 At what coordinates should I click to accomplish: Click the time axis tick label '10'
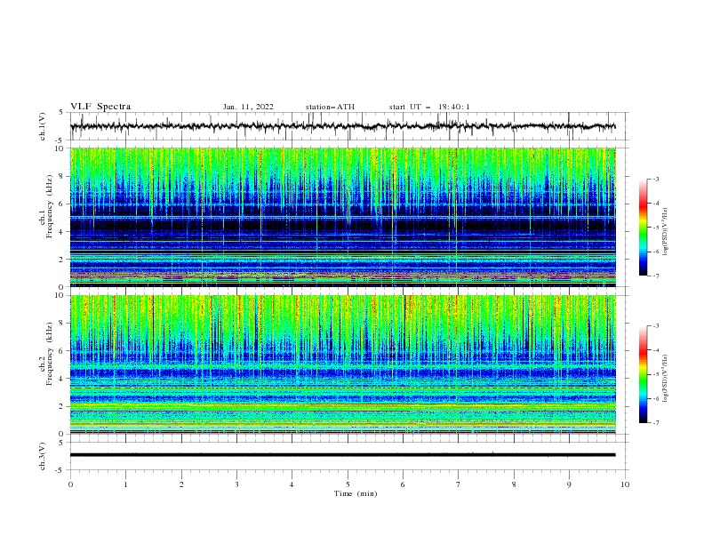point(625,484)
